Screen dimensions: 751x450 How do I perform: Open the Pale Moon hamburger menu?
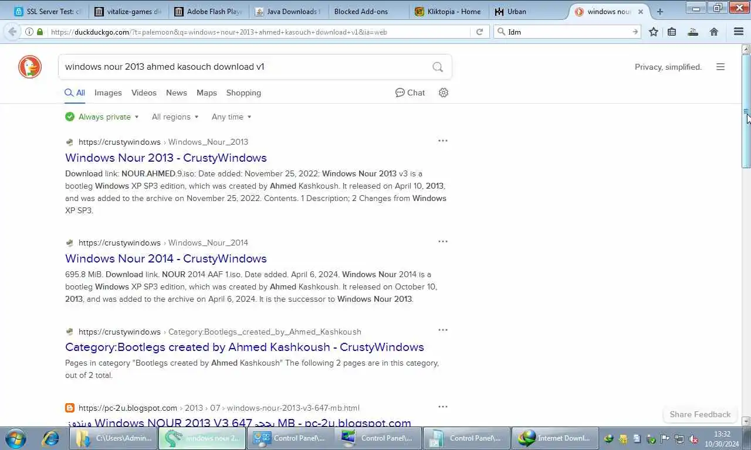pos(739,32)
